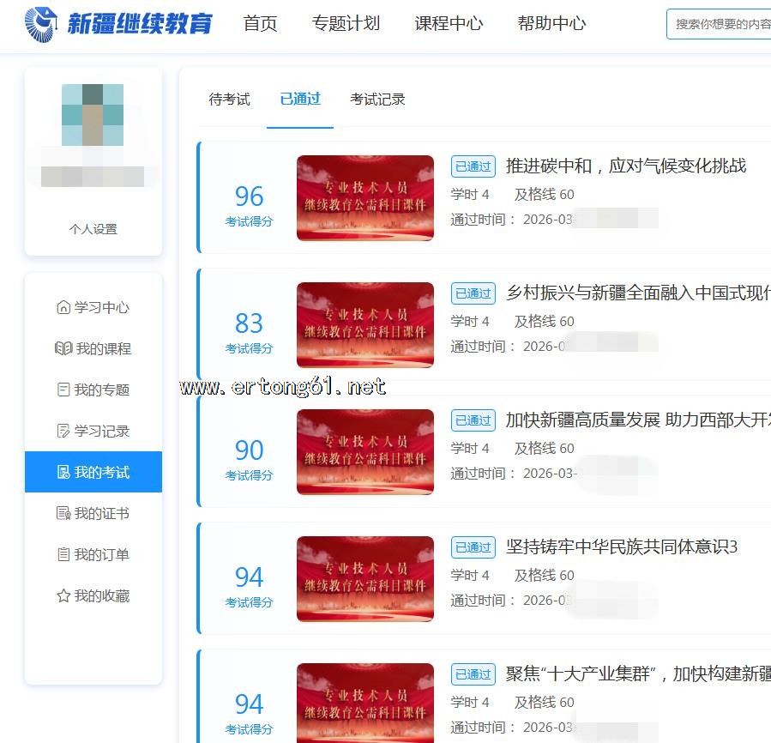771x743 pixels.
Task: Open 帮助中心 from the top menu
Action: 551,24
